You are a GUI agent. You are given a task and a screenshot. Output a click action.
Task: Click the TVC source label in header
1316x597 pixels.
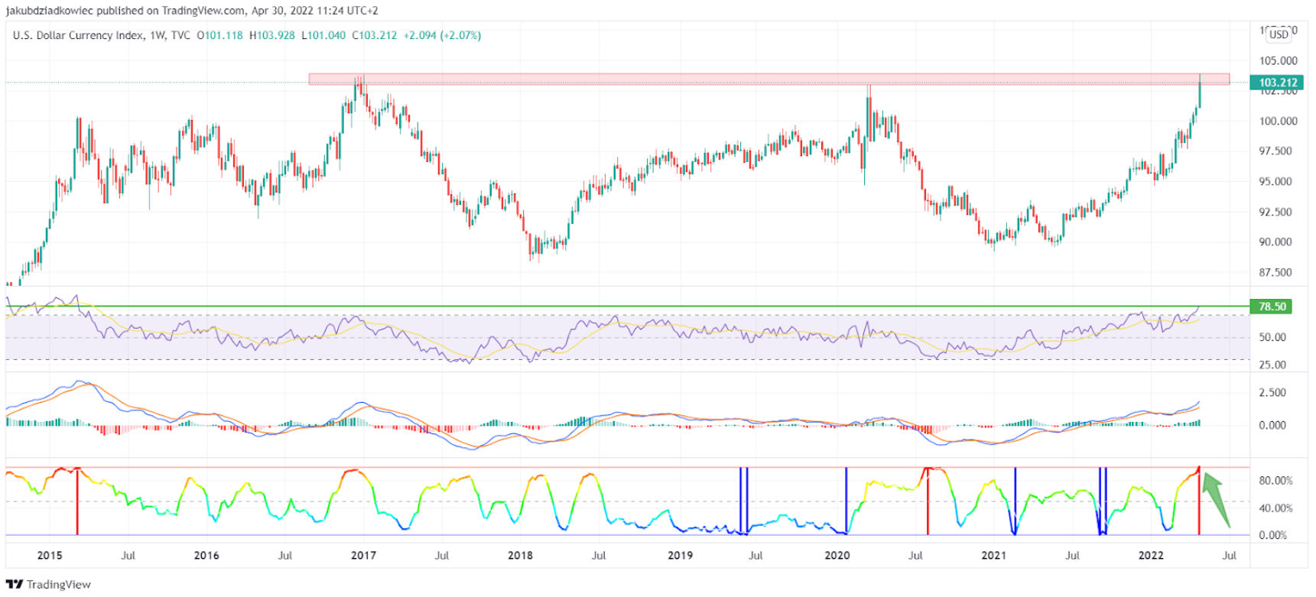click(x=180, y=35)
